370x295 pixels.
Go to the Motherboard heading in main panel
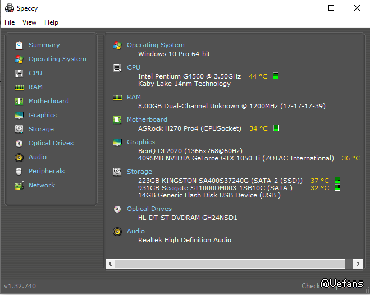(147, 119)
